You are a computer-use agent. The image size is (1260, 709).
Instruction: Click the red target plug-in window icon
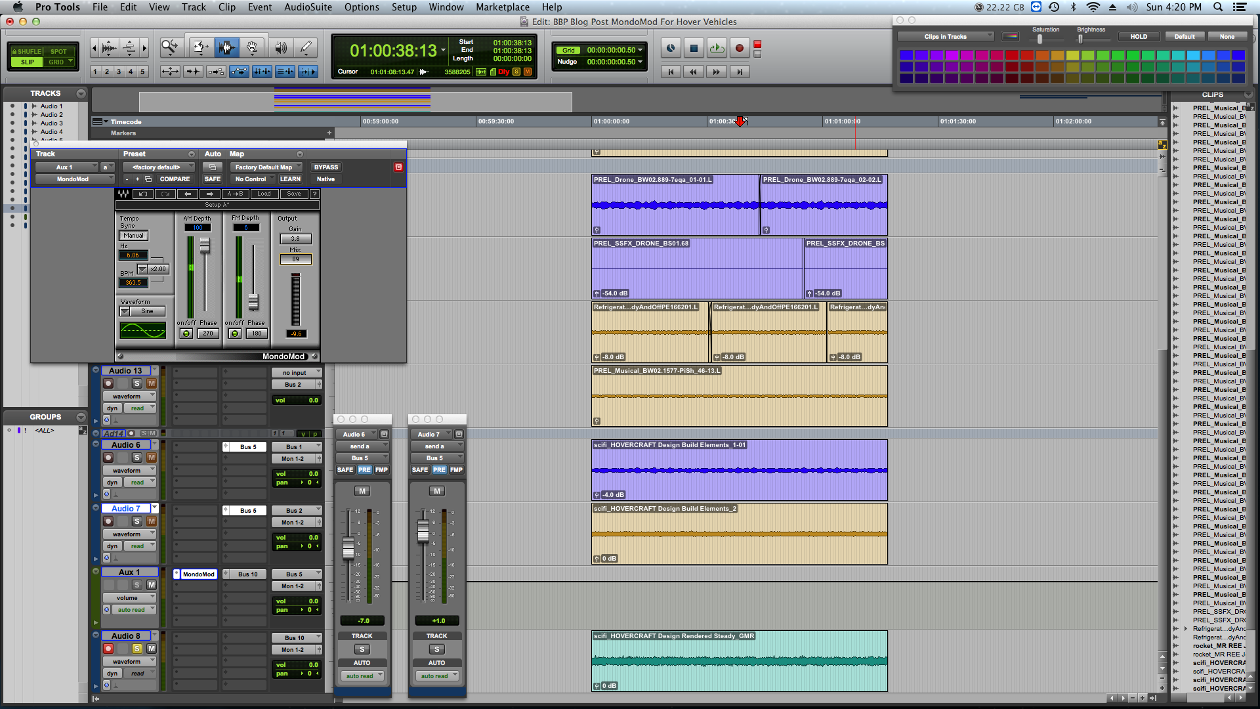398,167
